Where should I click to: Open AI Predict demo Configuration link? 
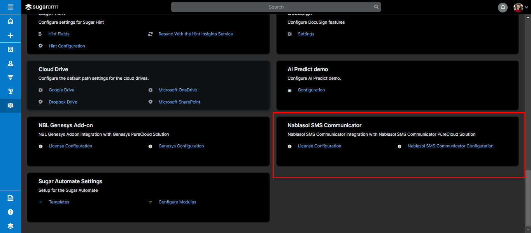[311, 90]
